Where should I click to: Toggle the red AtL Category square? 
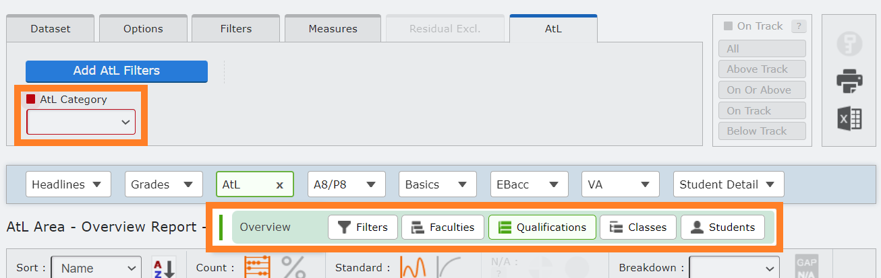click(31, 99)
